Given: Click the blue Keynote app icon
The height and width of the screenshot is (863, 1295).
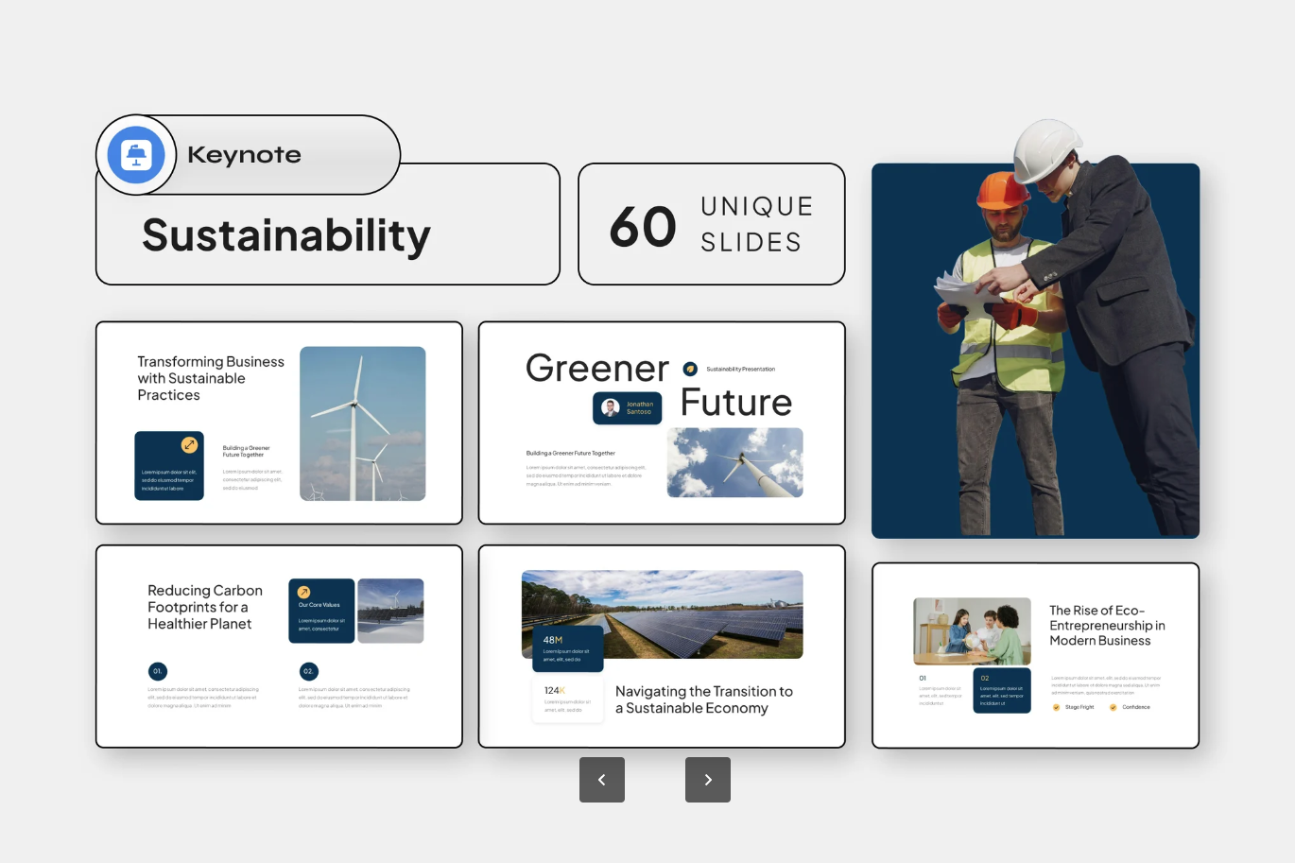Looking at the screenshot, I should coord(136,155).
